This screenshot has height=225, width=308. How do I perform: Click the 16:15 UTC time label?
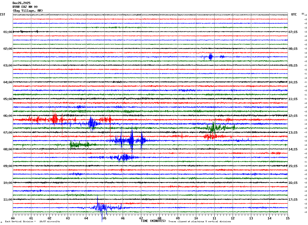293,183
